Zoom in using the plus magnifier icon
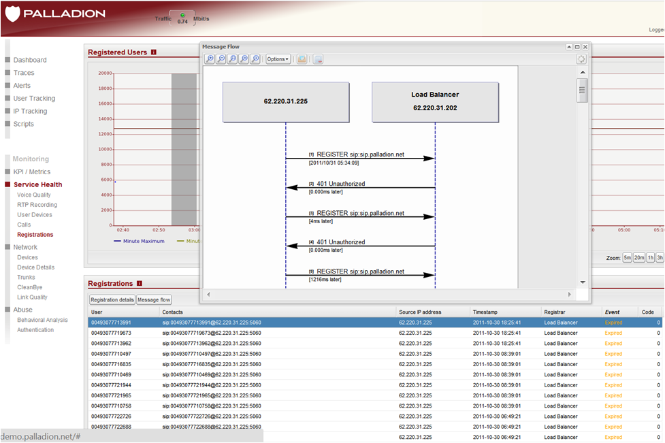The width and height of the screenshot is (665, 443). (210, 59)
